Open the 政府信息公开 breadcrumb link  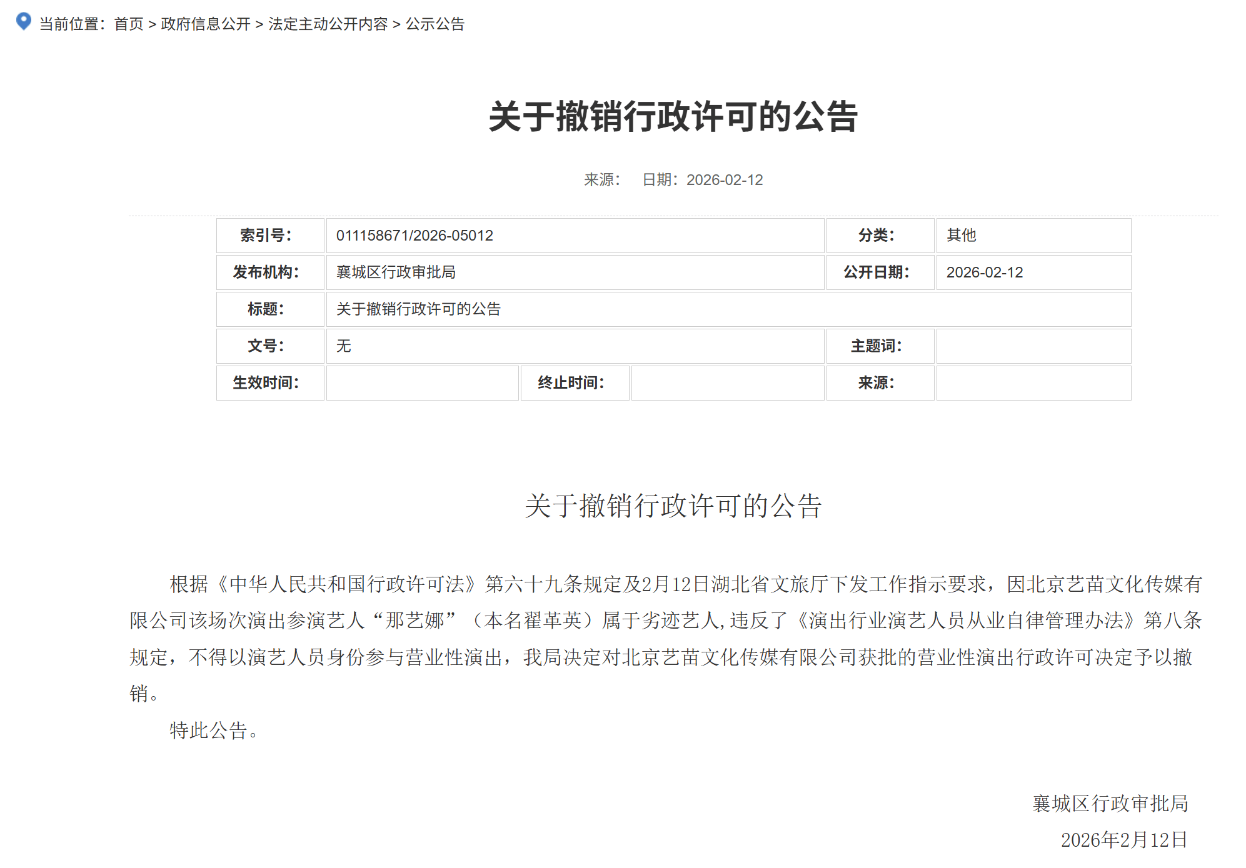(206, 25)
